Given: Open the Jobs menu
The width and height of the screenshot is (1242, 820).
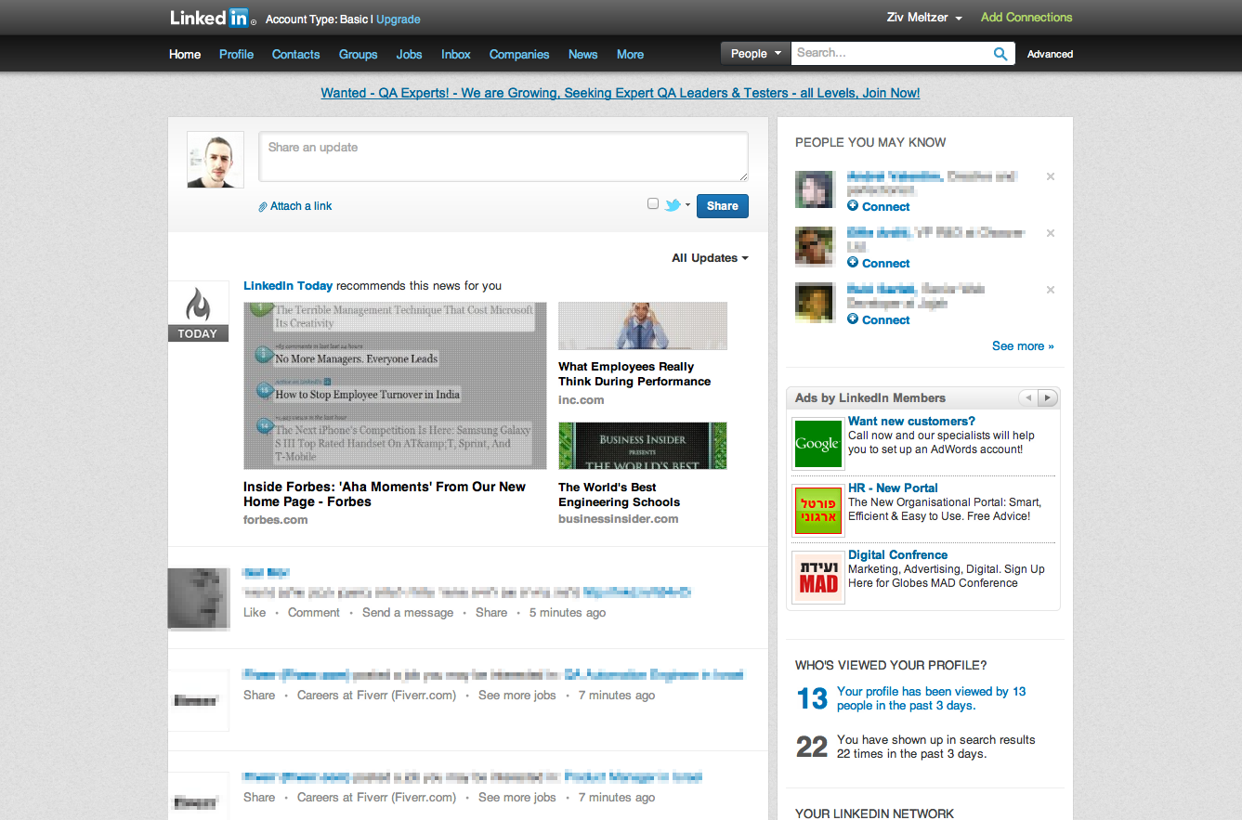Looking at the screenshot, I should pyautogui.click(x=409, y=54).
